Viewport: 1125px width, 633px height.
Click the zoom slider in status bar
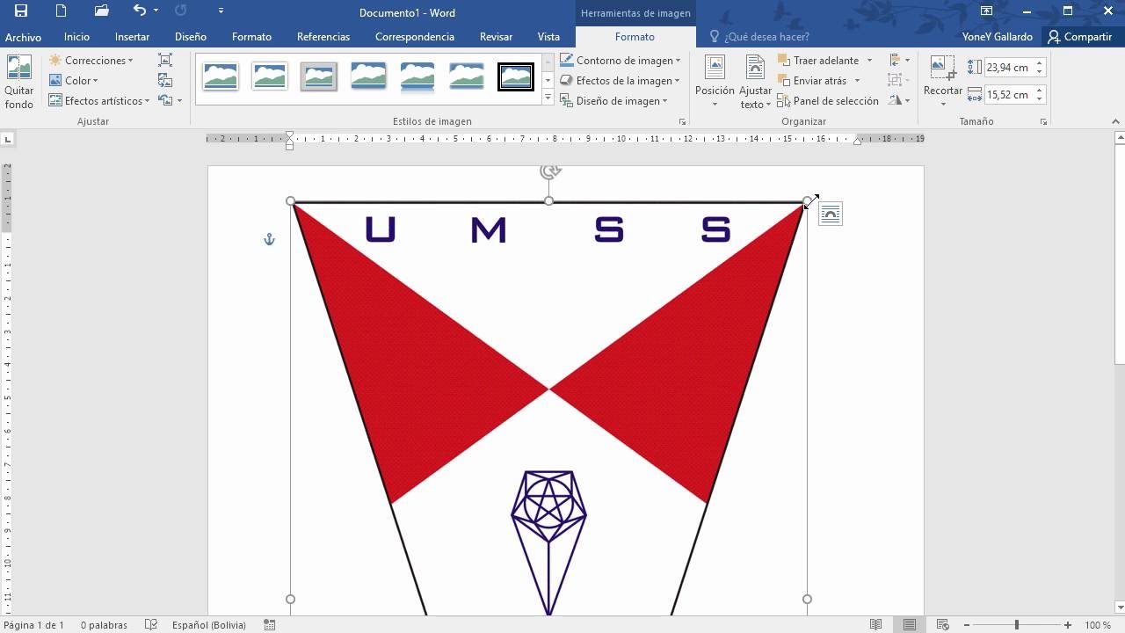point(1017,625)
